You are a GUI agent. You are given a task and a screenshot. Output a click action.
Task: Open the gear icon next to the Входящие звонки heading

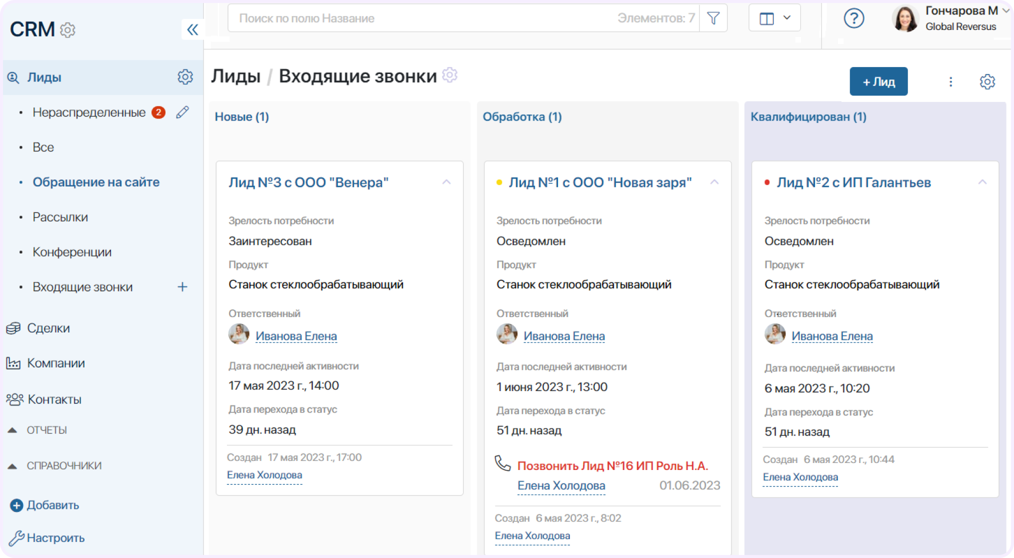click(449, 75)
